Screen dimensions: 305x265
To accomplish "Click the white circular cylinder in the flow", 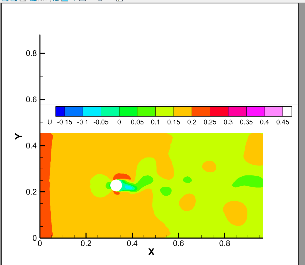I will [116, 185].
